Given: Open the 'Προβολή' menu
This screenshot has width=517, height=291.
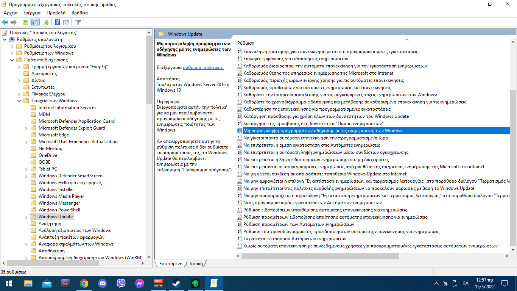Looking at the screenshot, I should tap(56, 13).
